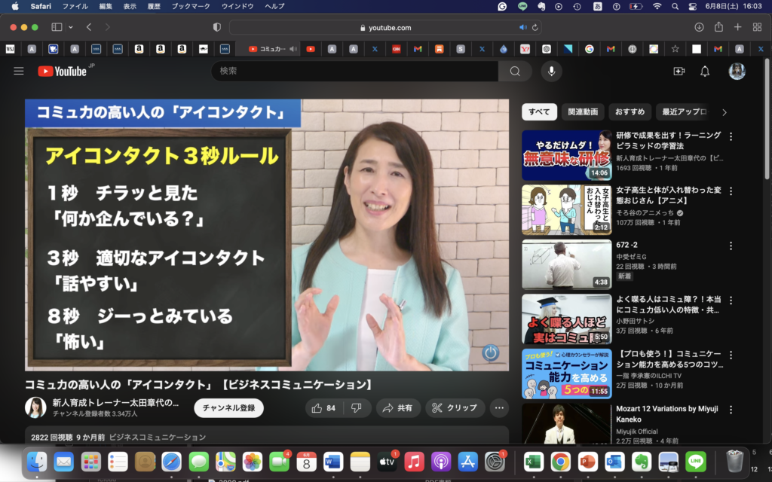Mute audio via the address bar speaker icon
Viewport: 772px width, 482px height.
pyautogui.click(x=522, y=27)
